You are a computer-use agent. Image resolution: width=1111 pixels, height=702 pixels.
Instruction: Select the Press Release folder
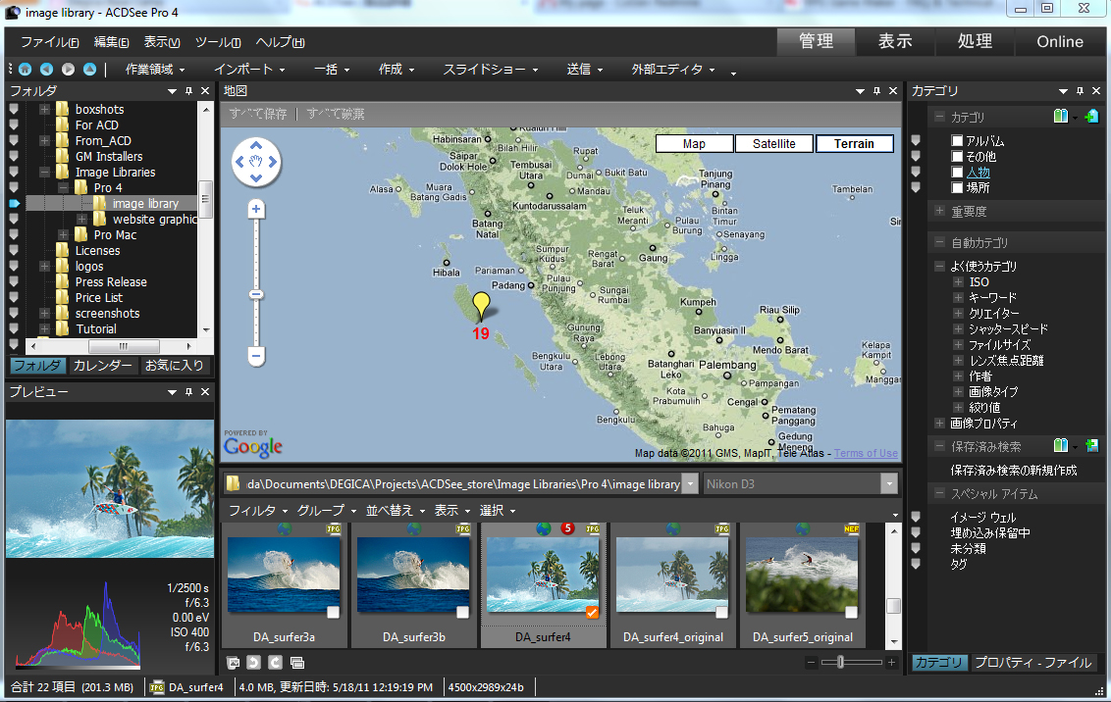111,282
